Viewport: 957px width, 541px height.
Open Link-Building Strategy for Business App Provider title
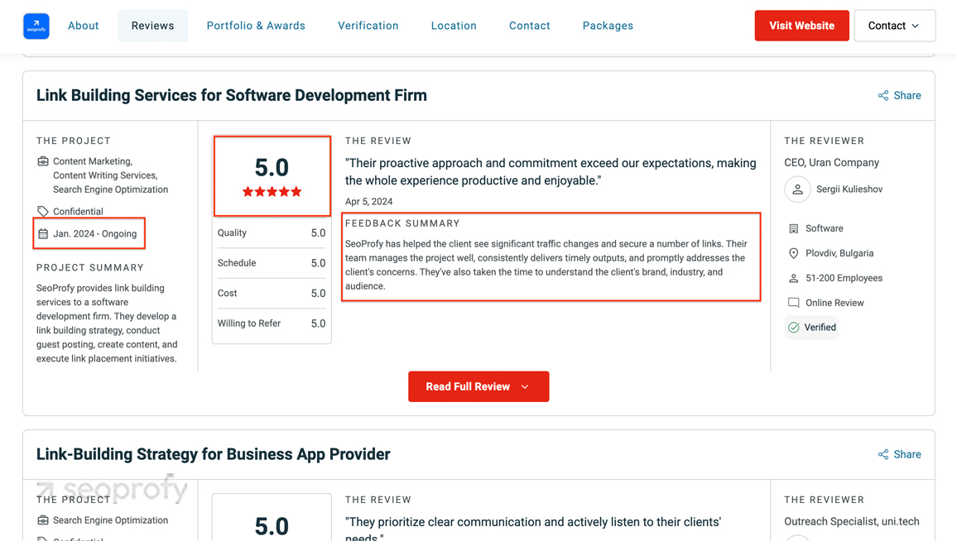click(x=213, y=454)
